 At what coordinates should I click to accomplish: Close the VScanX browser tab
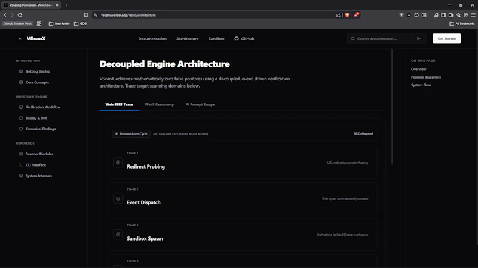pos(57,5)
